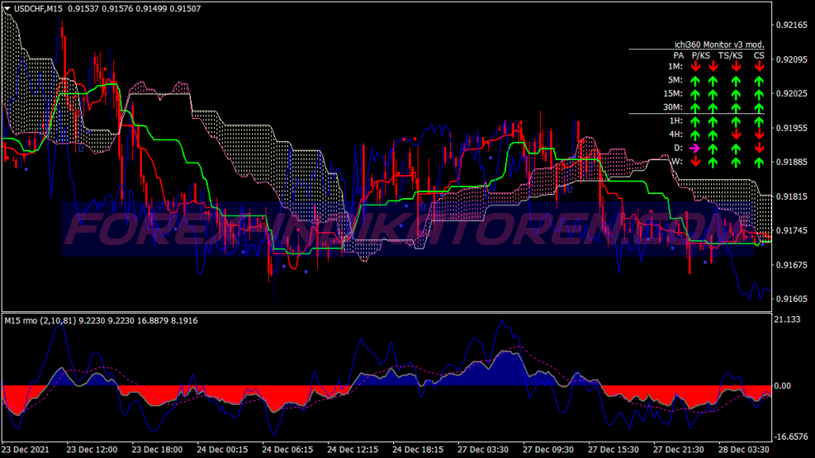Select the '24 Dec 06:15' time axis label
815x458 pixels.
(x=287, y=450)
